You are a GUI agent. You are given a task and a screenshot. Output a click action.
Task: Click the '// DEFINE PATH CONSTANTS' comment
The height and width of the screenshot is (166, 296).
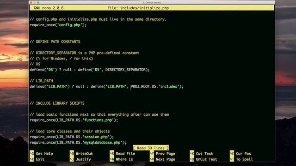pos(55,41)
